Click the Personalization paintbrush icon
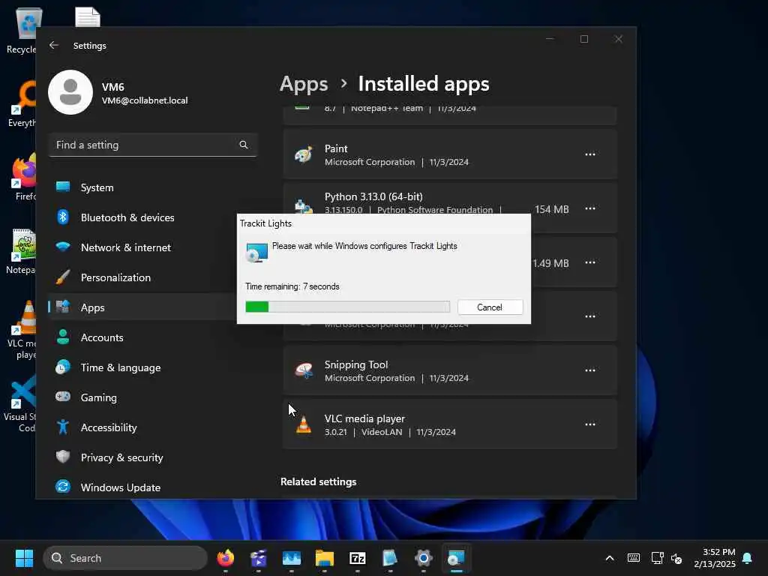 (x=63, y=277)
